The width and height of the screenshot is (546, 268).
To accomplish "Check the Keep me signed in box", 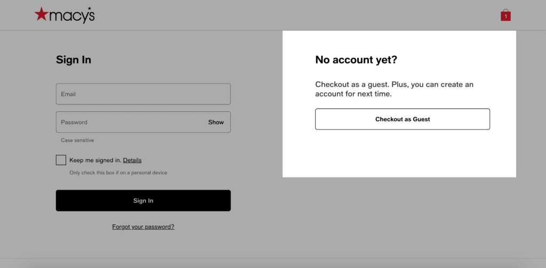I will click(x=61, y=160).
